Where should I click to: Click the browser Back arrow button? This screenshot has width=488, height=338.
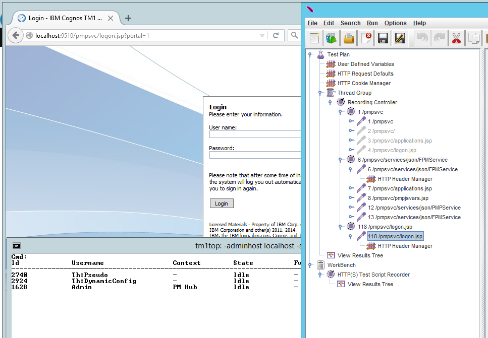click(16, 35)
